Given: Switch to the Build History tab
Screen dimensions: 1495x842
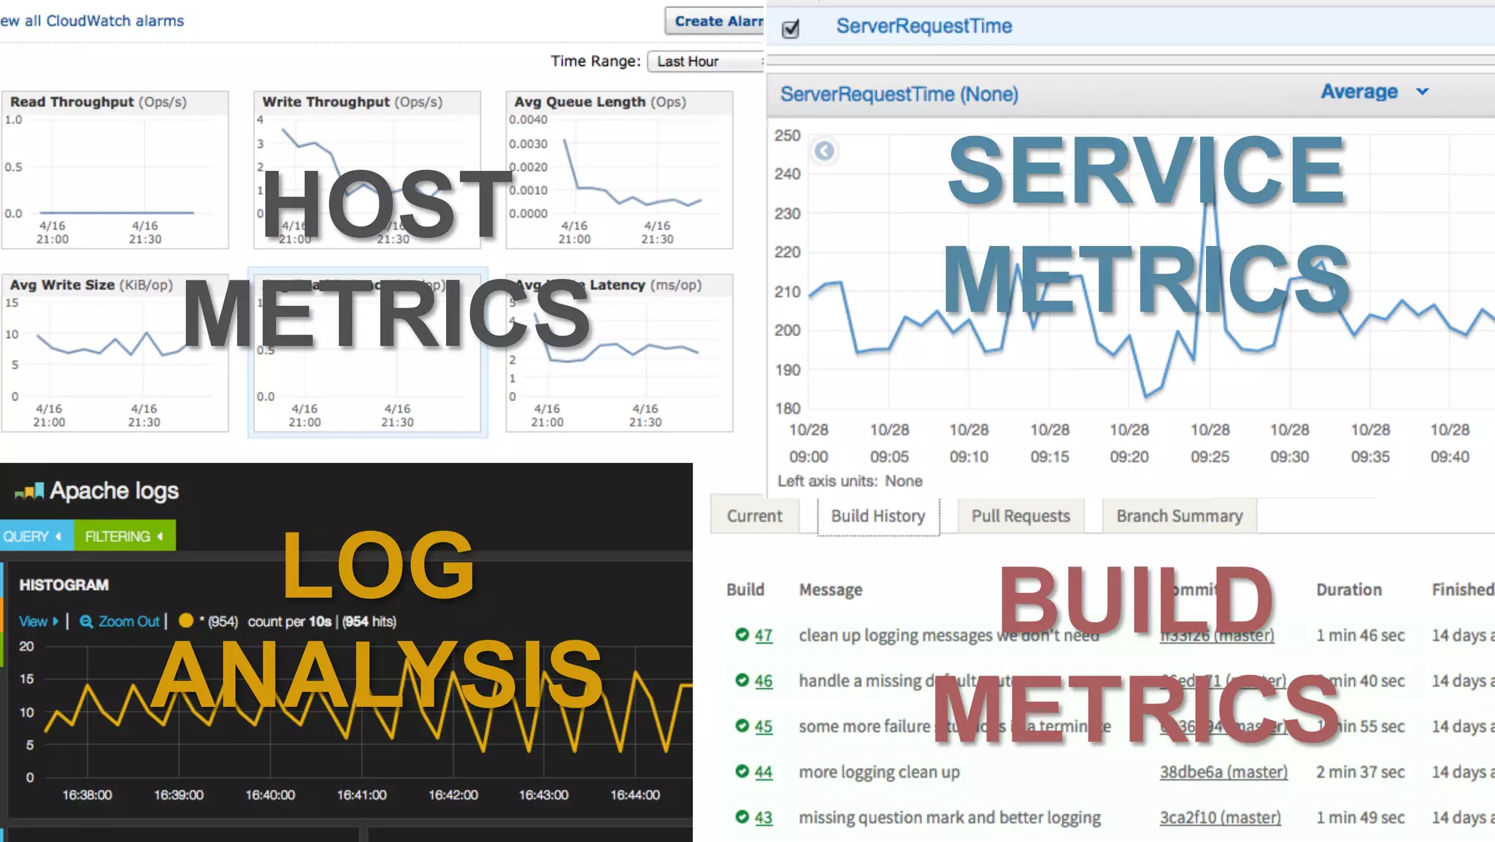Looking at the screenshot, I should pyautogui.click(x=878, y=516).
